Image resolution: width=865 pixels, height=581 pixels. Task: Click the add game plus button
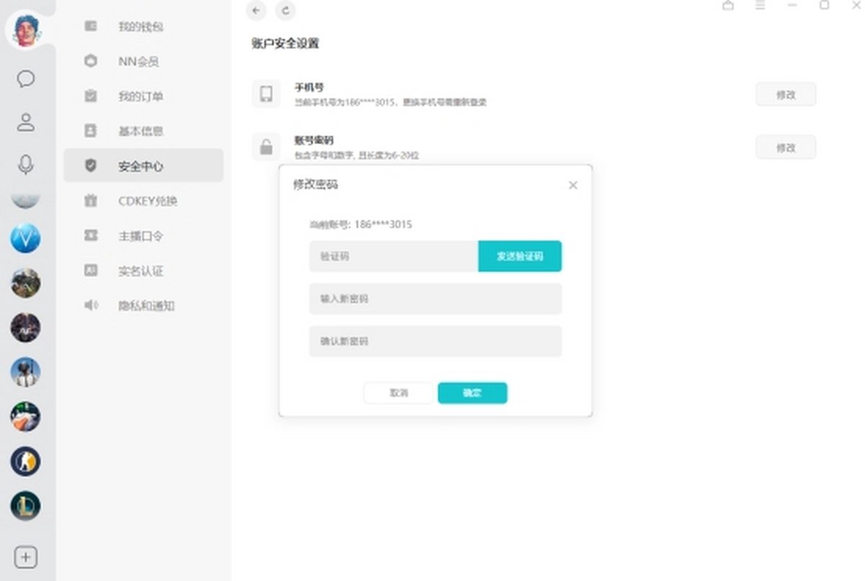(27, 557)
